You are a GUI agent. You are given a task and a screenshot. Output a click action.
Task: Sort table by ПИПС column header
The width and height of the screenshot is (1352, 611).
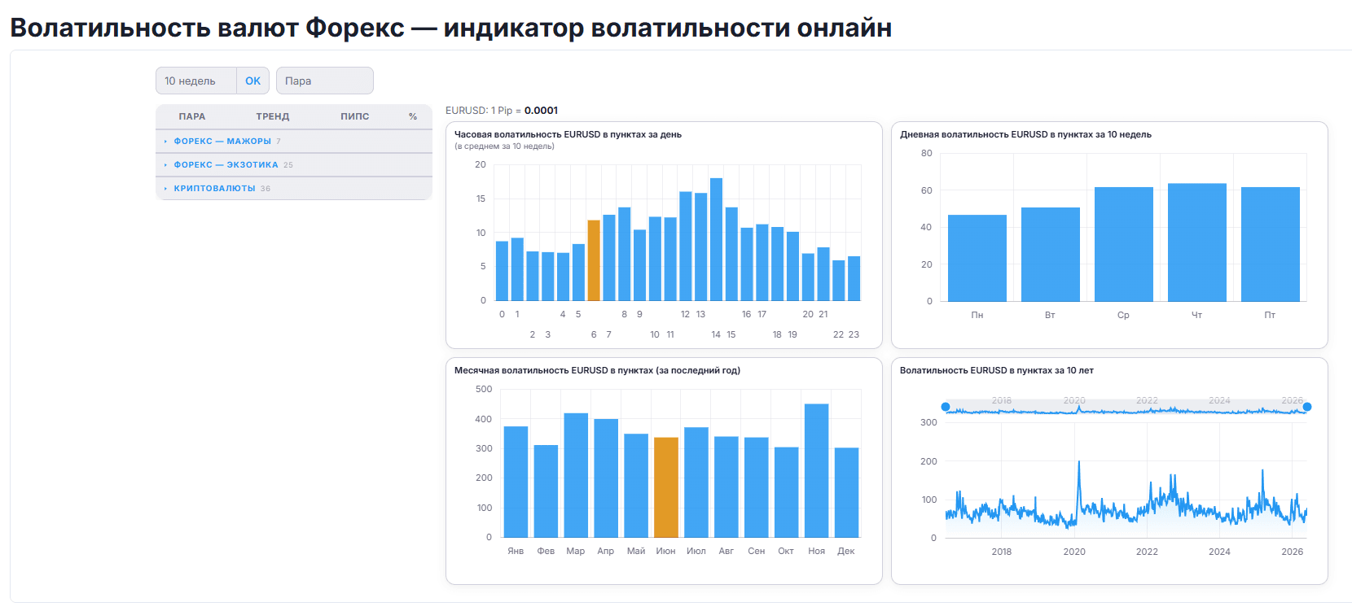pyautogui.click(x=355, y=116)
